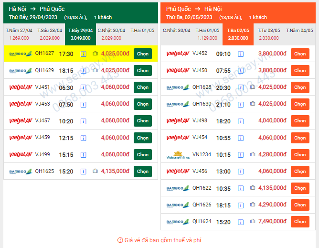
Task: Open info icon for flight QH1622
Action: pyautogui.click(x=241, y=188)
